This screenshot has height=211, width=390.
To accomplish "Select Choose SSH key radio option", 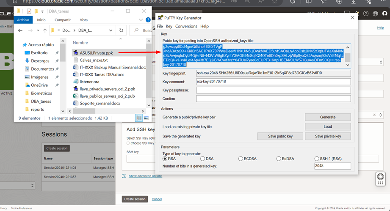I will point(128,143).
